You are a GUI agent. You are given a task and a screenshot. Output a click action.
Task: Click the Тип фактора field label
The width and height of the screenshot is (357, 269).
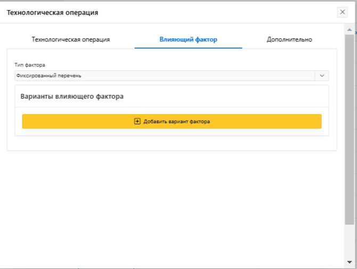click(30, 65)
